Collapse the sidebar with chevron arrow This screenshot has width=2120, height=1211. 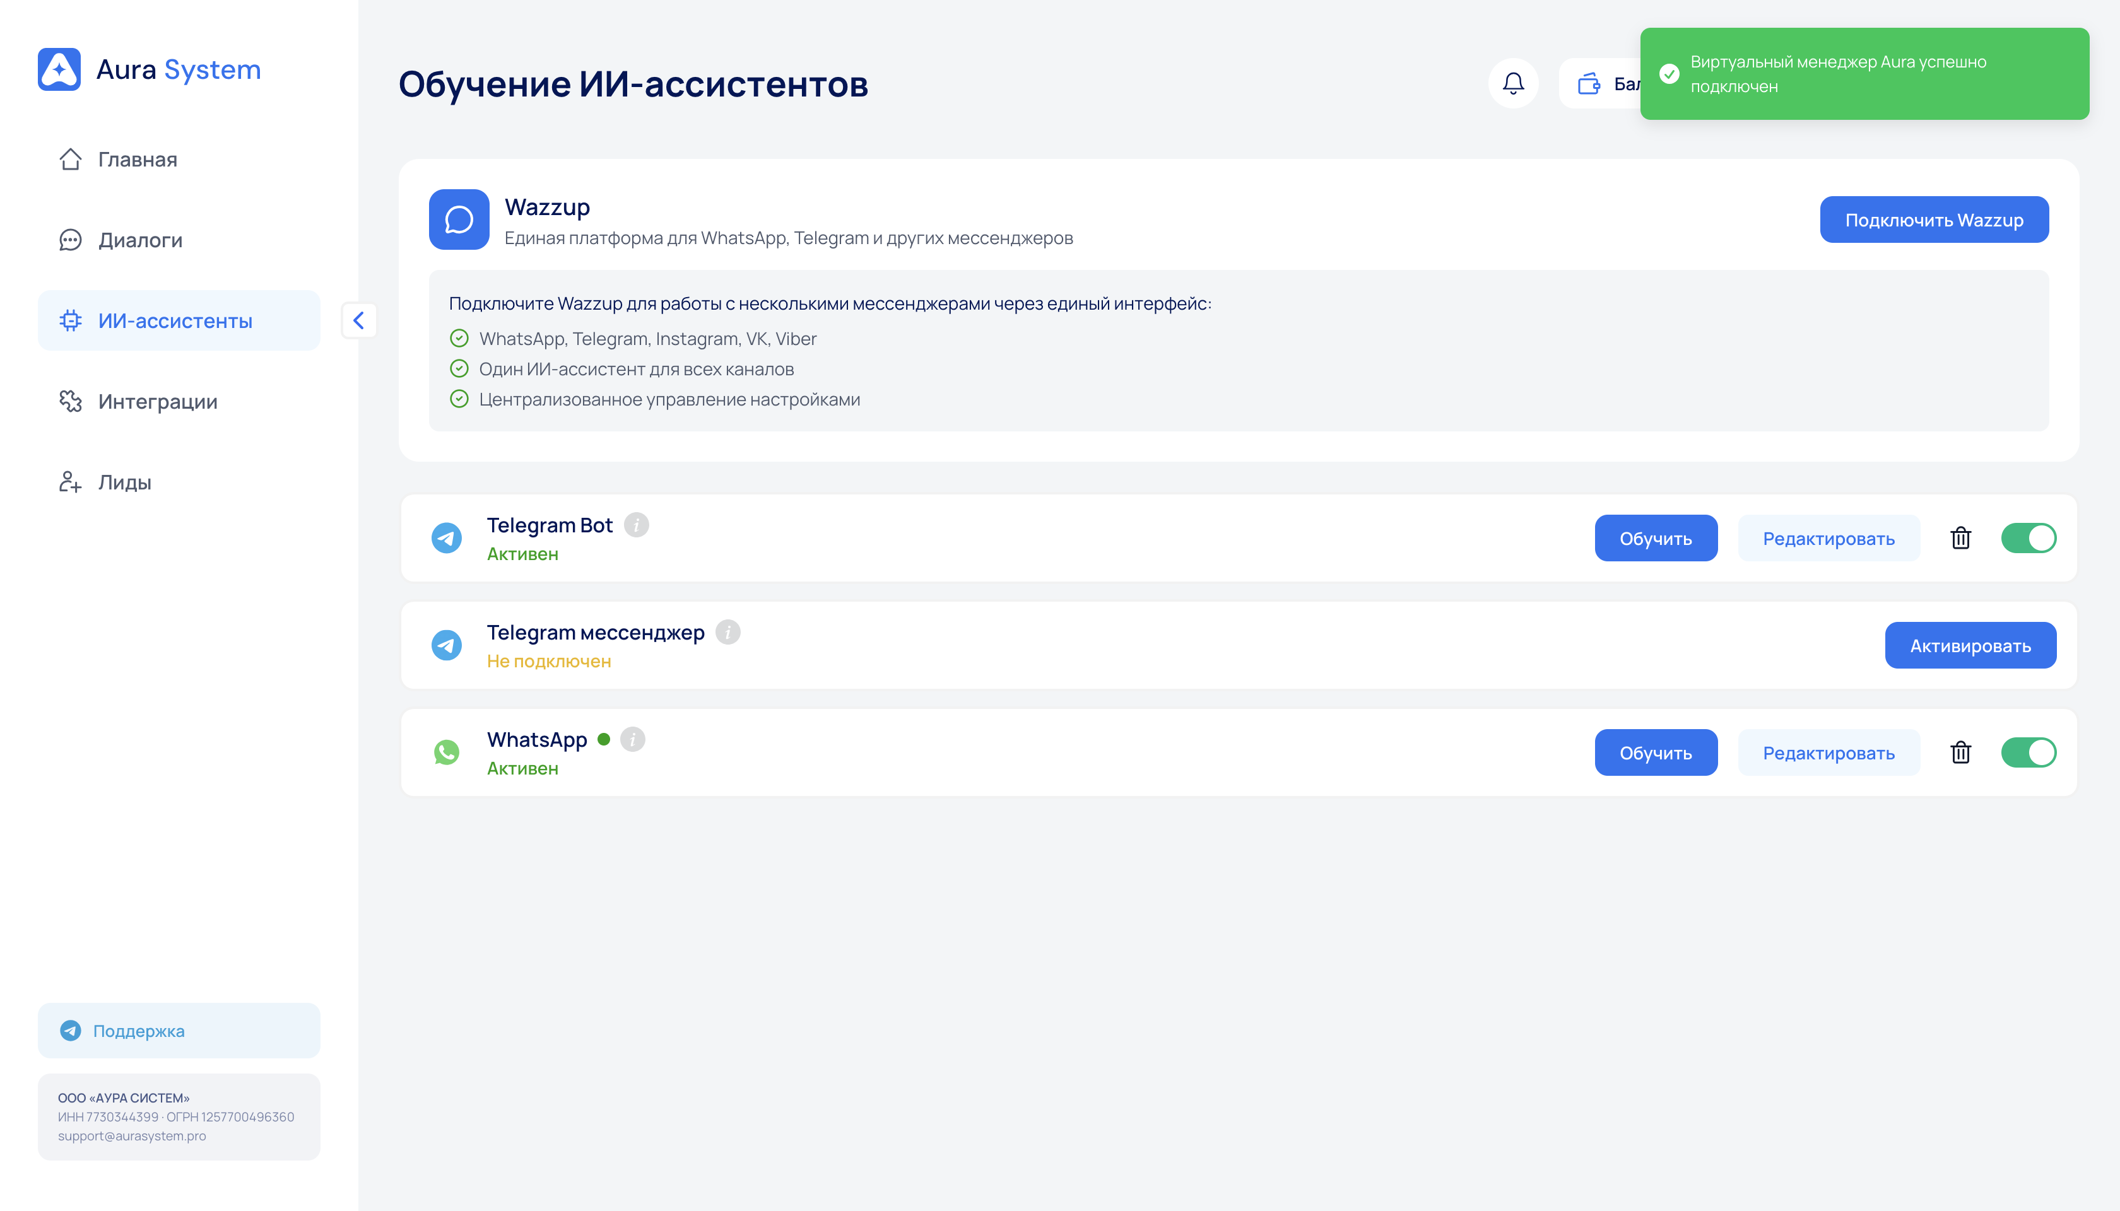[358, 320]
